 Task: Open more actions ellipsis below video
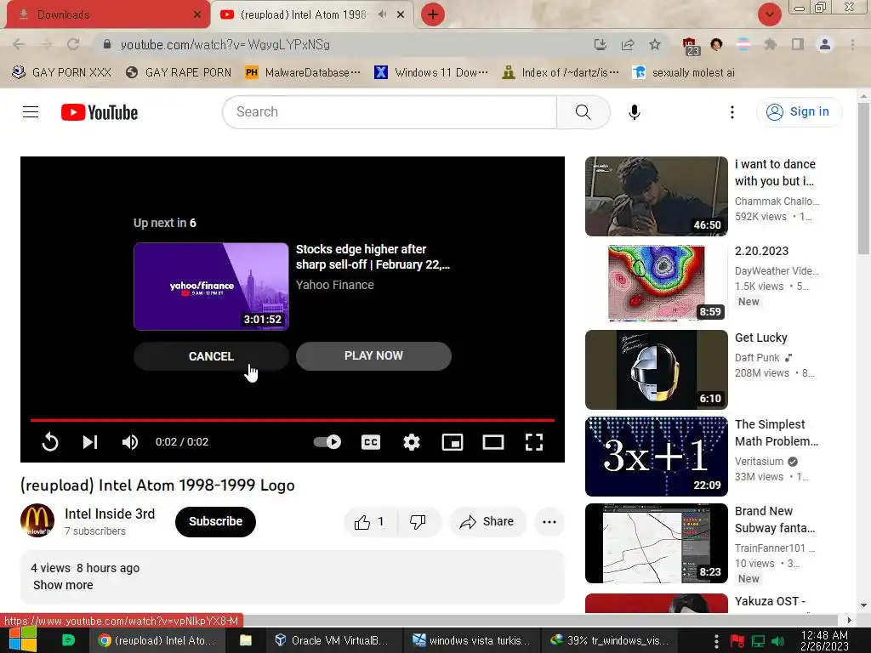coord(549,522)
